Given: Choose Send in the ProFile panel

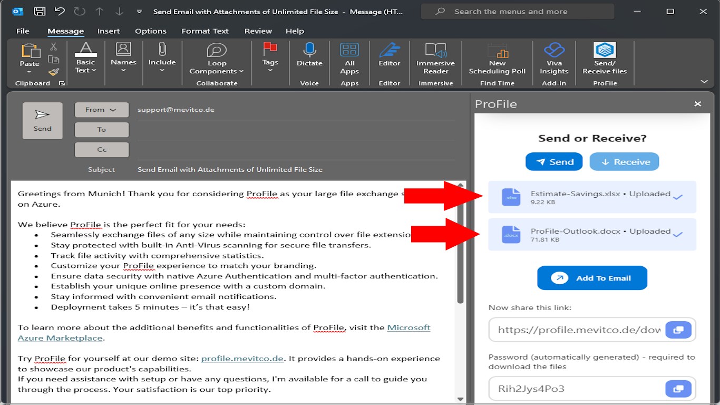Looking at the screenshot, I should tap(554, 162).
